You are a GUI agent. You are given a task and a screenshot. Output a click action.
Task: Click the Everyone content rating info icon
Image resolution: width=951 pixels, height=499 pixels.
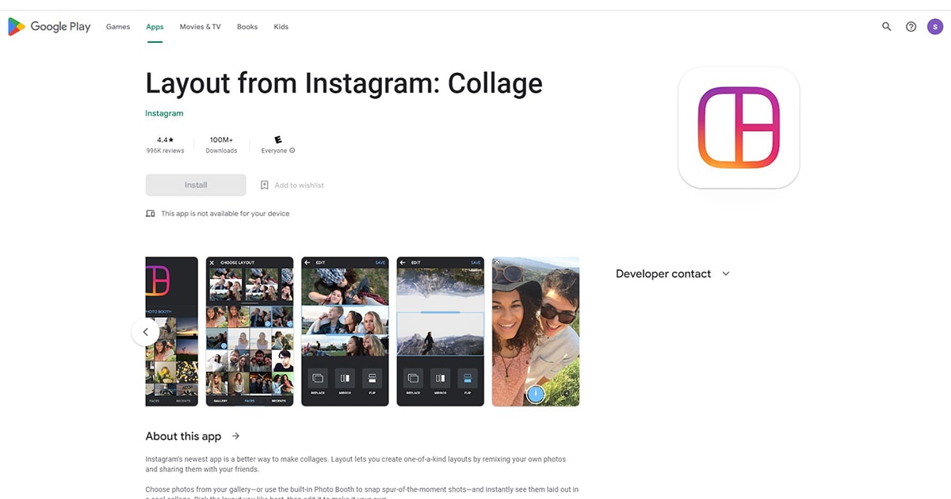pos(292,150)
